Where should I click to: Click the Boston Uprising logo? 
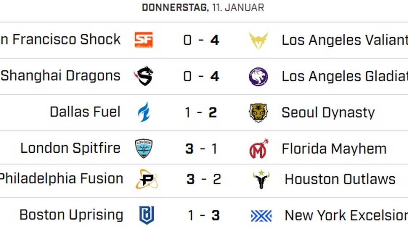[x=146, y=215]
